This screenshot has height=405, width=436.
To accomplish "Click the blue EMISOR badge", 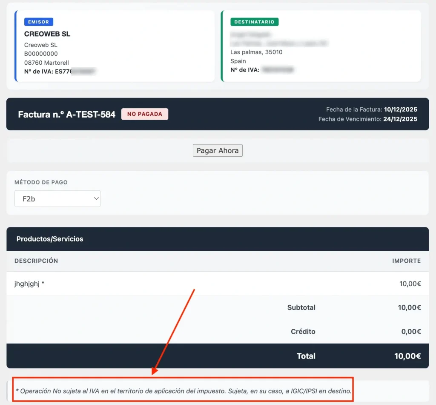I will coord(39,22).
